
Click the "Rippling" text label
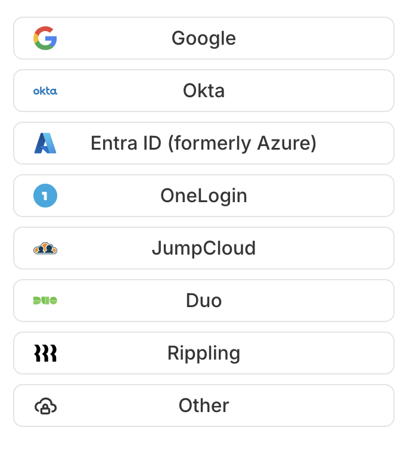click(x=204, y=353)
